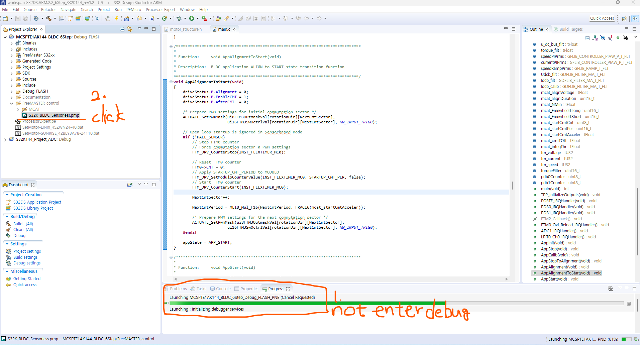Click the green launching progress bar
This screenshot has width=640, height=345.
[x=301, y=303]
